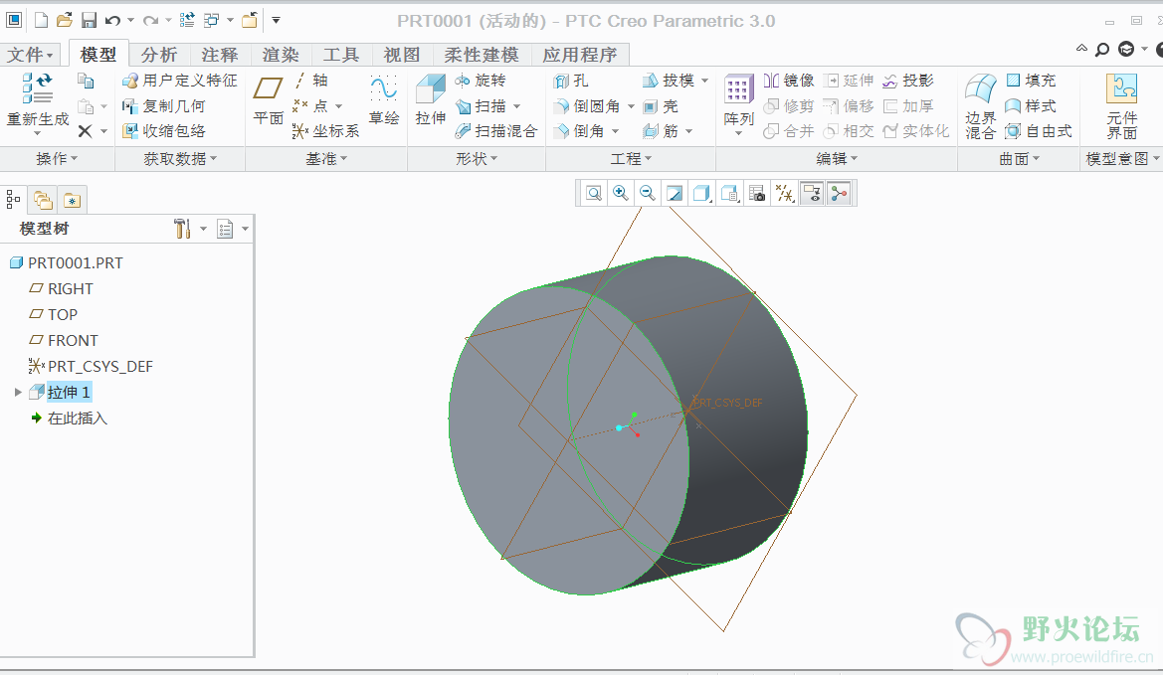Select the TOP datum plane in model tree
The width and height of the screenshot is (1163, 675).
click(x=54, y=315)
